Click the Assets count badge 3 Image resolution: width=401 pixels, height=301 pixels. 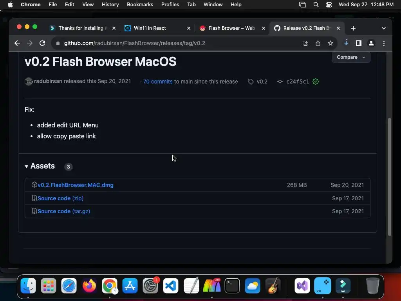tap(68, 167)
